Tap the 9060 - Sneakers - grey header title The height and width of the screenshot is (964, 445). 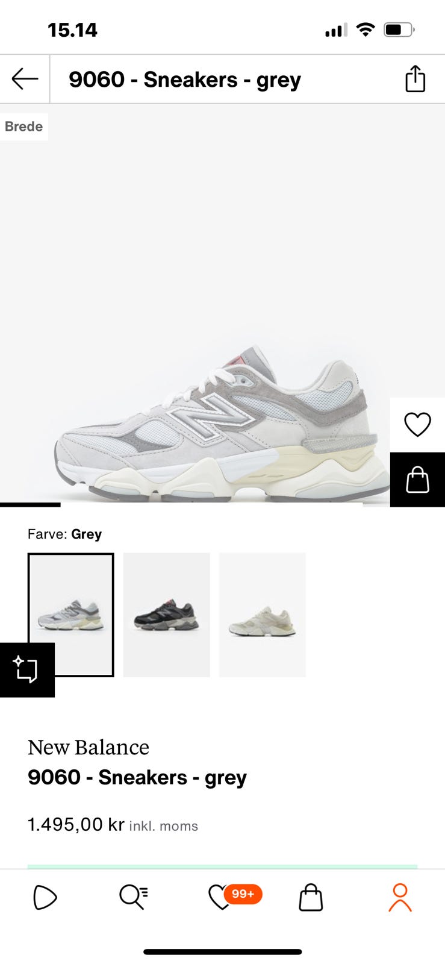pos(184,80)
